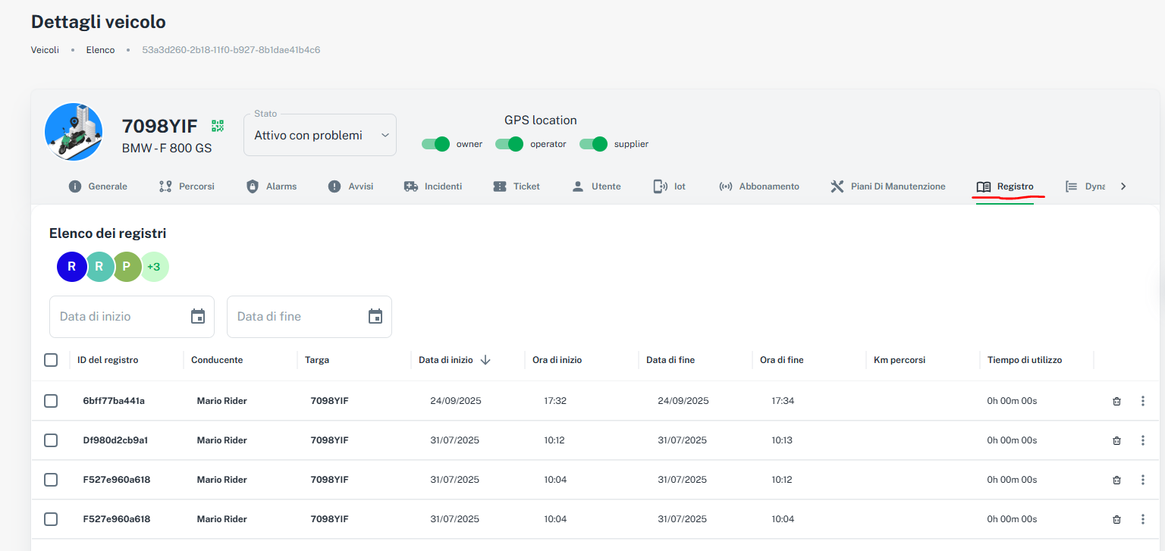Screen dimensions: 1165x551
Task: Go to Veicoli breadcrumb link
Action: (x=45, y=50)
